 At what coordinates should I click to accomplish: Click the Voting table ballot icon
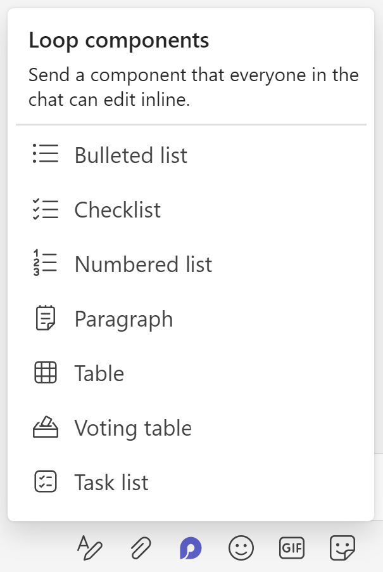(45, 428)
